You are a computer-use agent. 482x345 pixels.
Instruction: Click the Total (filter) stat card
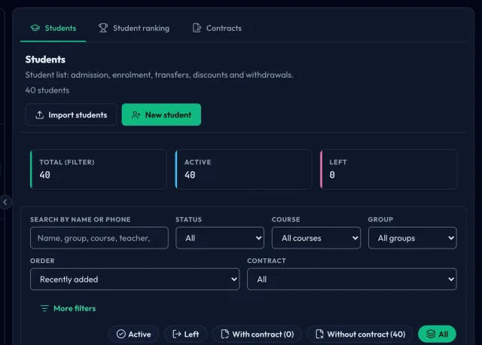99,169
